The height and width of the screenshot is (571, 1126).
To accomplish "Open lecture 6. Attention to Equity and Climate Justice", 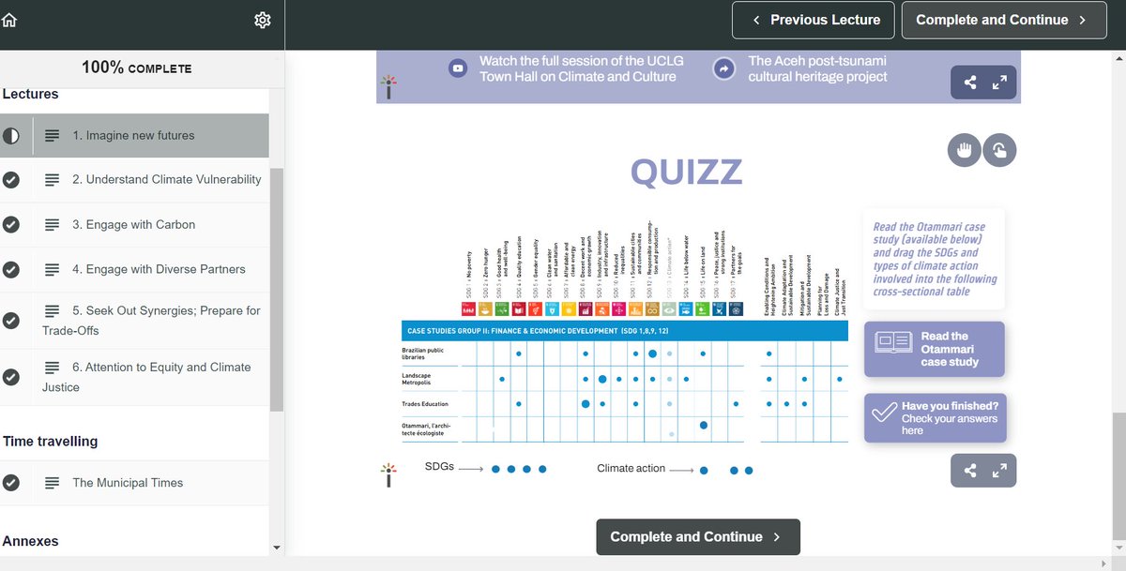I will (134, 377).
